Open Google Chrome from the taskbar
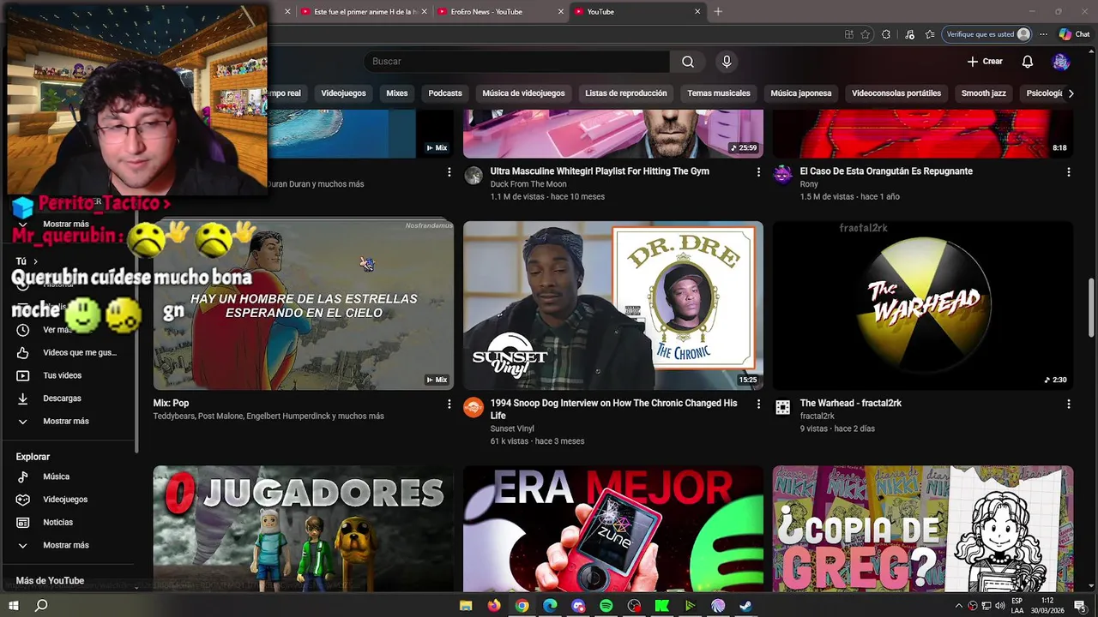 522,606
